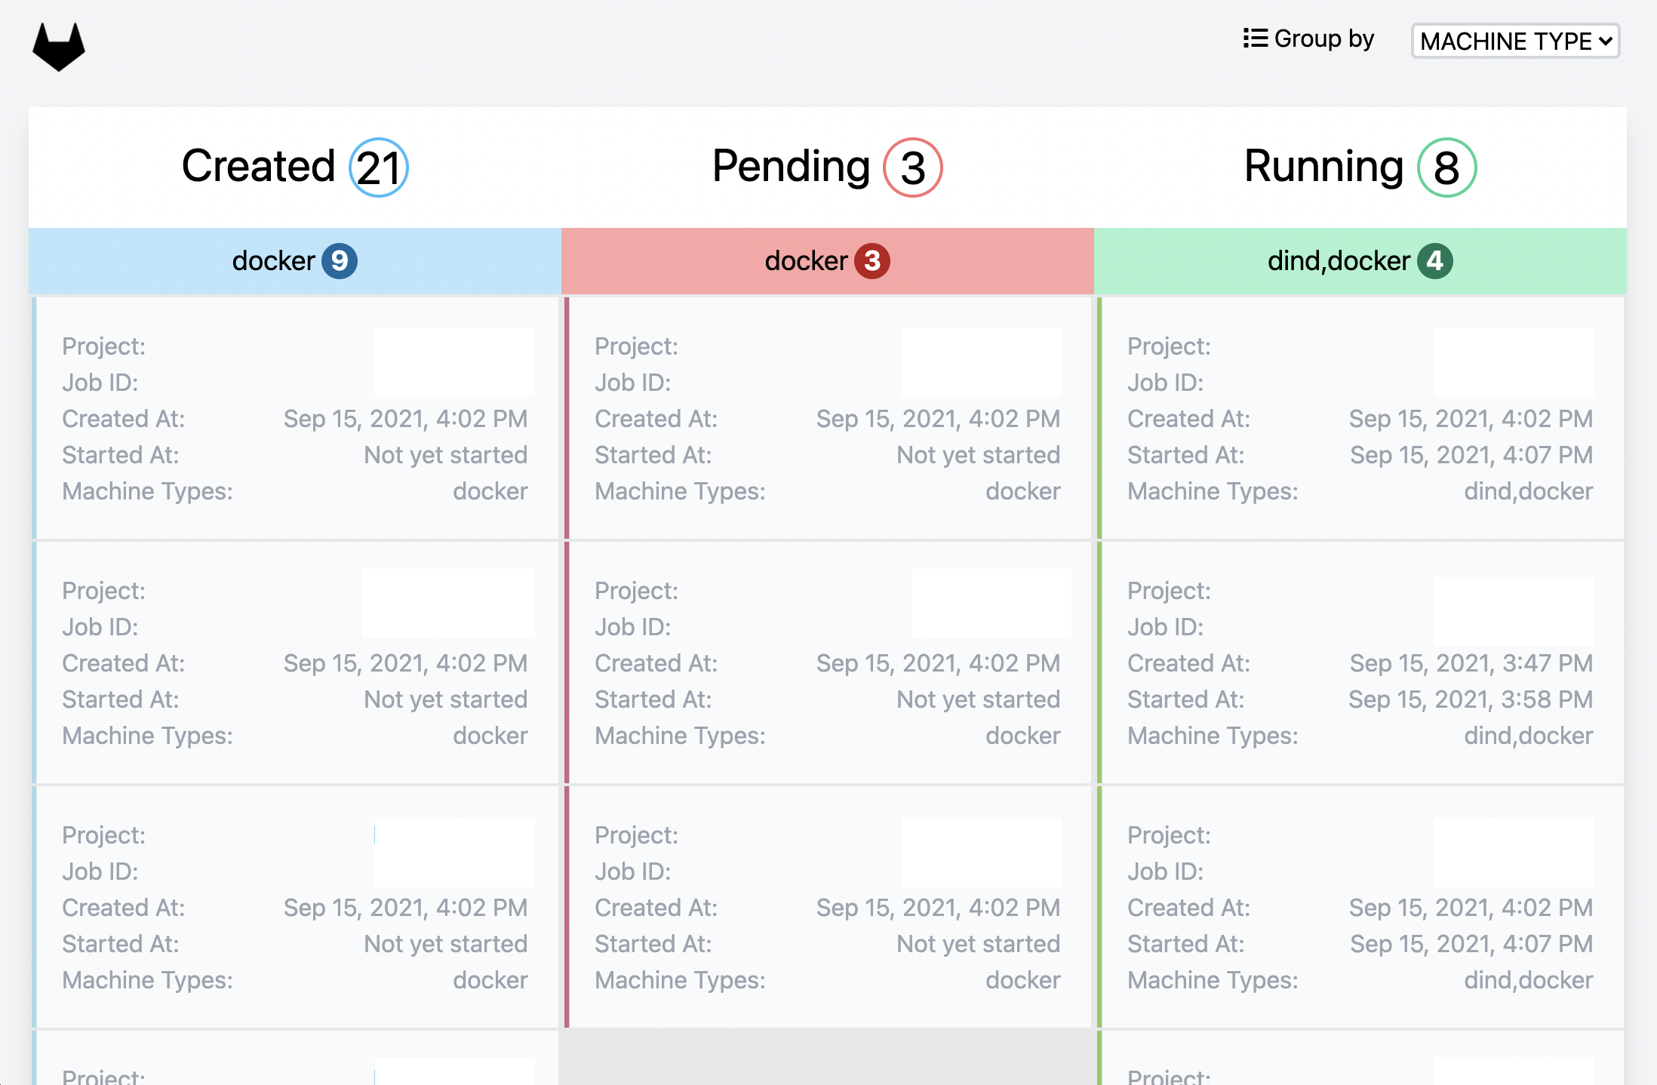Viewport: 1657px width, 1085px height.
Task: Click the blue count badge showing 21
Action: (x=378, y=167)
